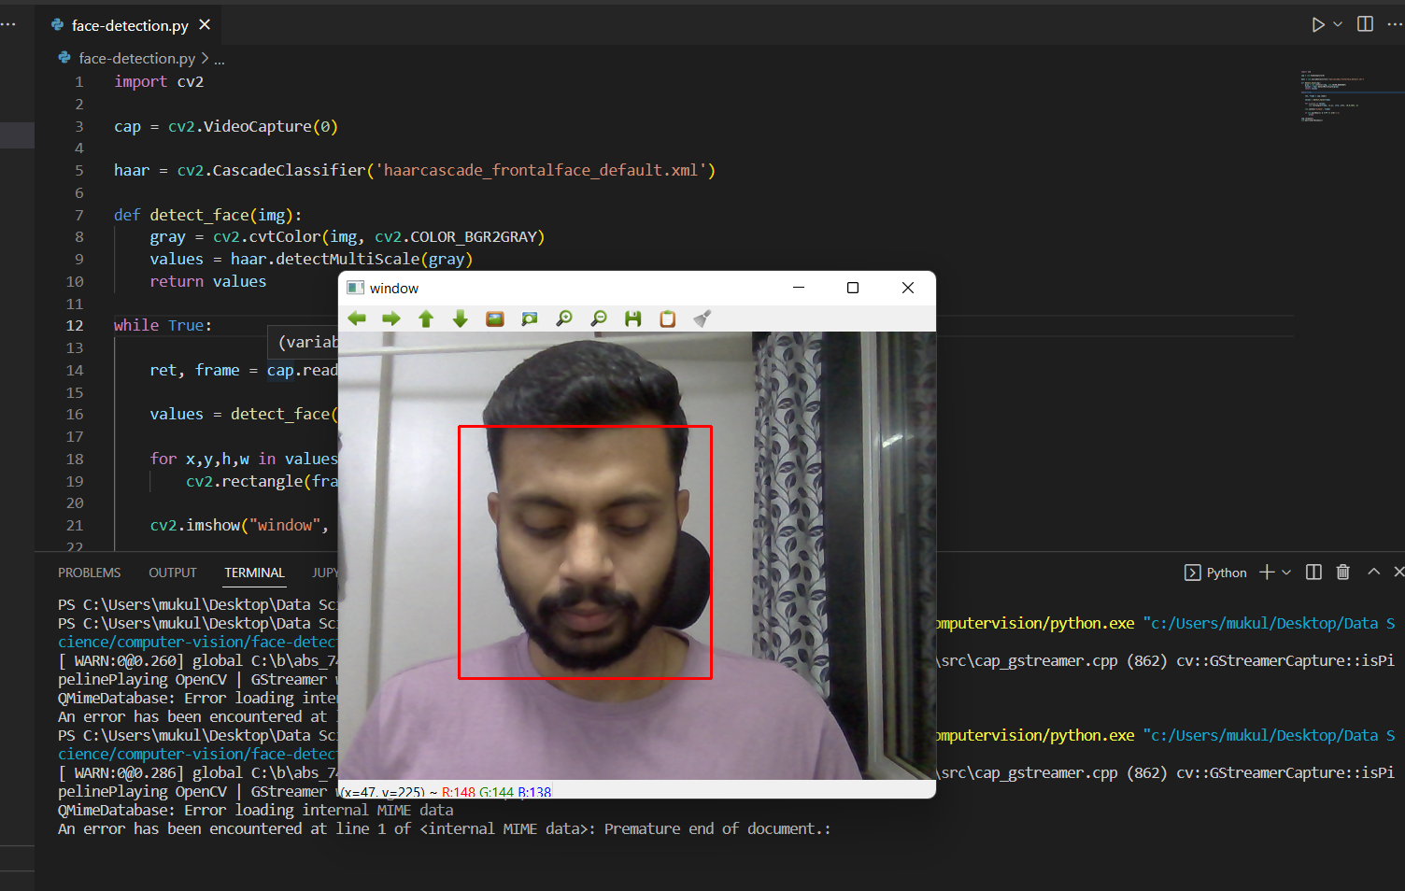Expand the breadcrumb ellipsis for face-detection.py
This screenshot has width=1405, height=891.
pyautogui.click(x=219, y=58)
